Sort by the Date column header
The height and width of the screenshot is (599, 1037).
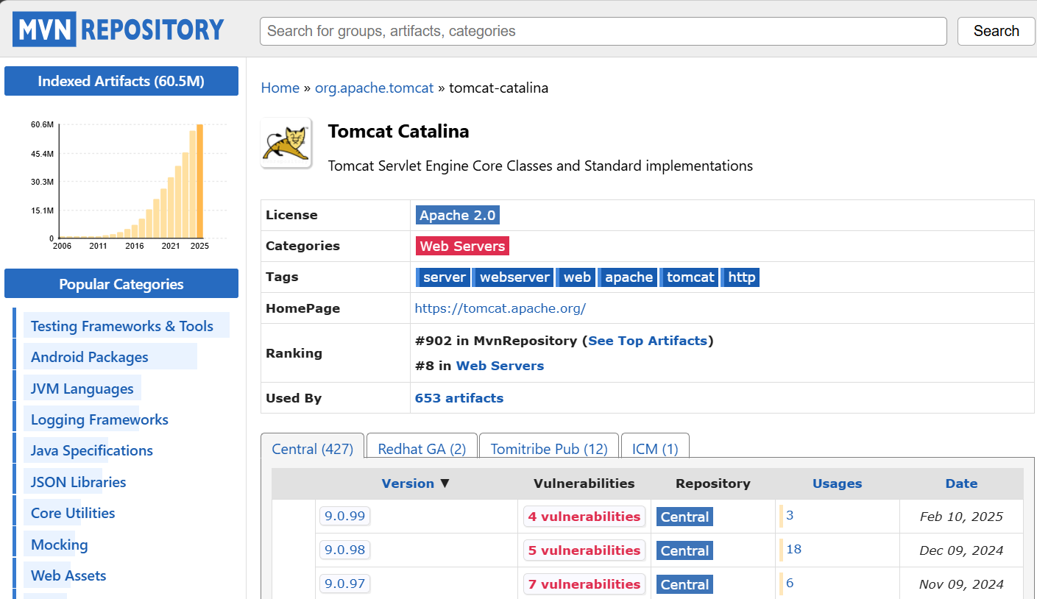961,483
